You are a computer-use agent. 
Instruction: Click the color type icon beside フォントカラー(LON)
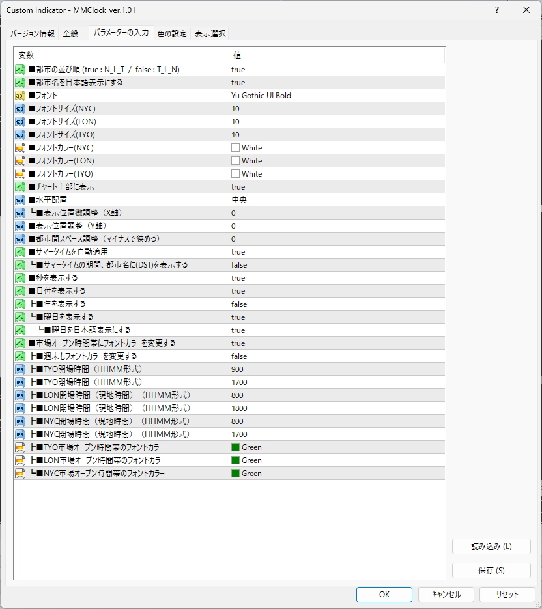coord(20,161)
